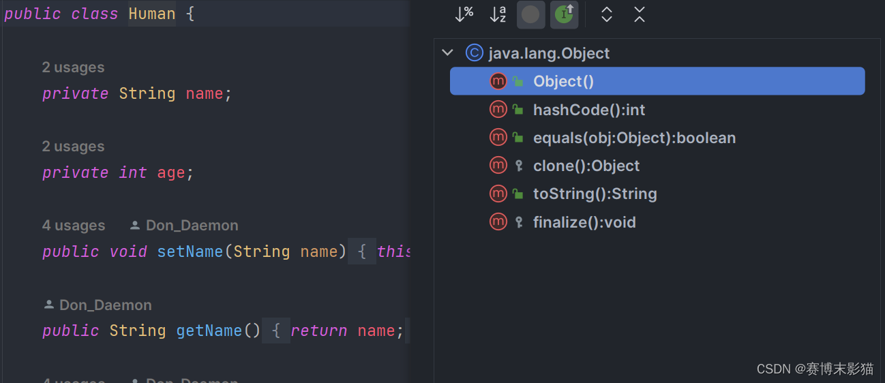
Task: Expand the folded body of getName
Action: 276,331
